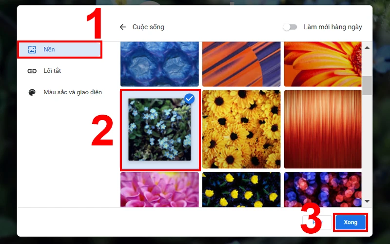Select the blue bubble wrap thumbnail
This screenshot has width=390, height=244.
(x=160, y=64)
